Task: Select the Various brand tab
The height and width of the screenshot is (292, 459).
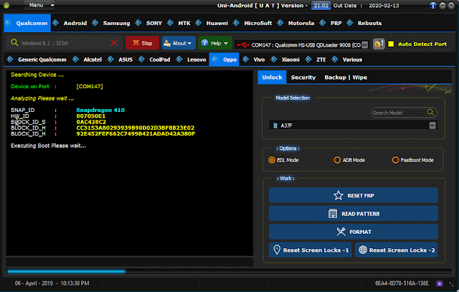Action: coord(352,60)
